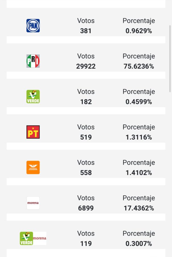The height and width of the screenshot is (257, 172).
Task: Tap the PAN vote count 381
Action: 86,31
